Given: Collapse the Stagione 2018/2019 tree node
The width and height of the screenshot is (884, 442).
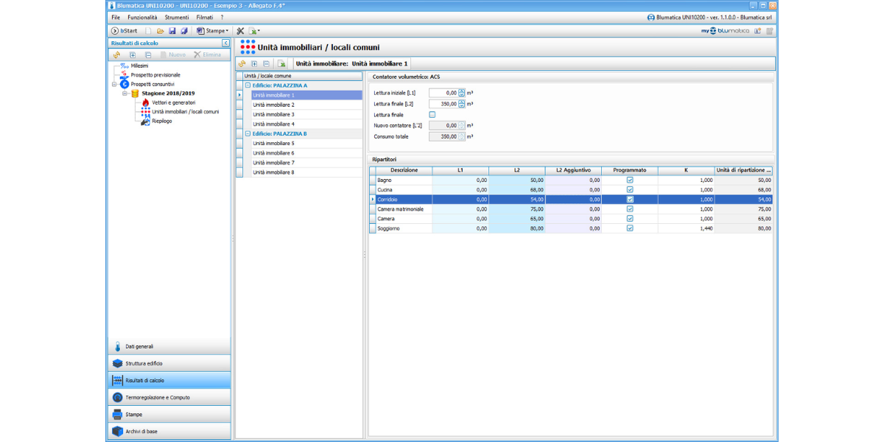Looking at the screenshot, I should (125, 94).
